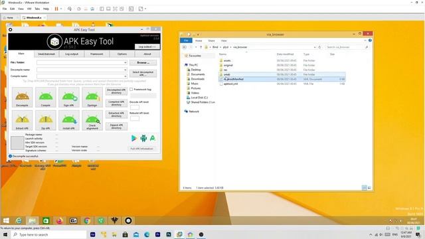425x239 pixels.
Task: Open the Google Play store icon link
Action: click(134, 138)
